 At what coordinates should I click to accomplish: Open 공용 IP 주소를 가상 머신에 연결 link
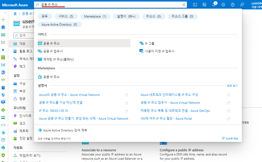click(61, 103)
